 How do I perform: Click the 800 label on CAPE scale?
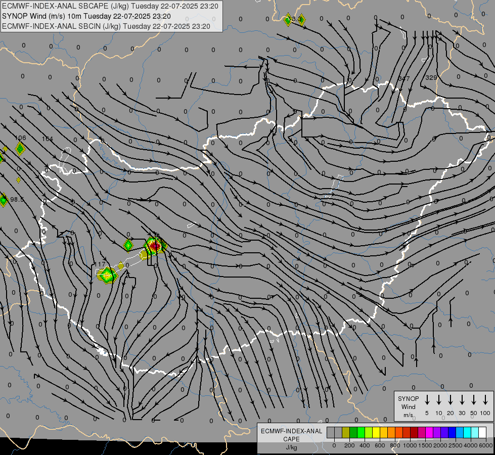[x=395, y=445]
